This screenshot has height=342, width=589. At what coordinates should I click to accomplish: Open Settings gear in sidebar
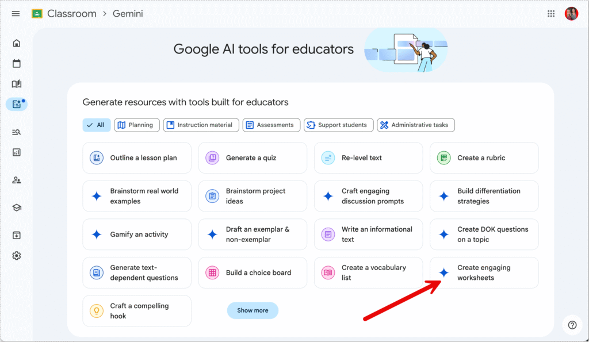[x=17, y=256]
